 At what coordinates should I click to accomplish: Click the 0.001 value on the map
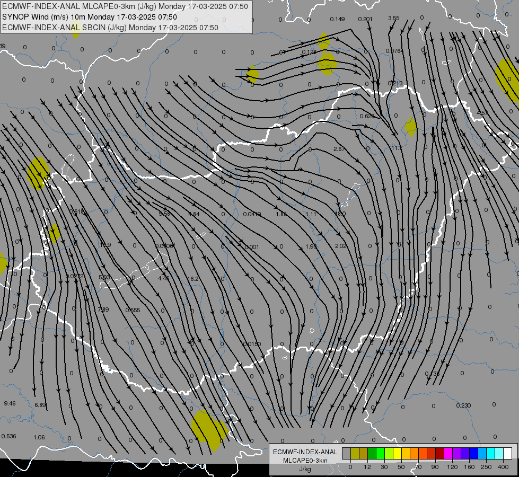(x=252, y=247)
